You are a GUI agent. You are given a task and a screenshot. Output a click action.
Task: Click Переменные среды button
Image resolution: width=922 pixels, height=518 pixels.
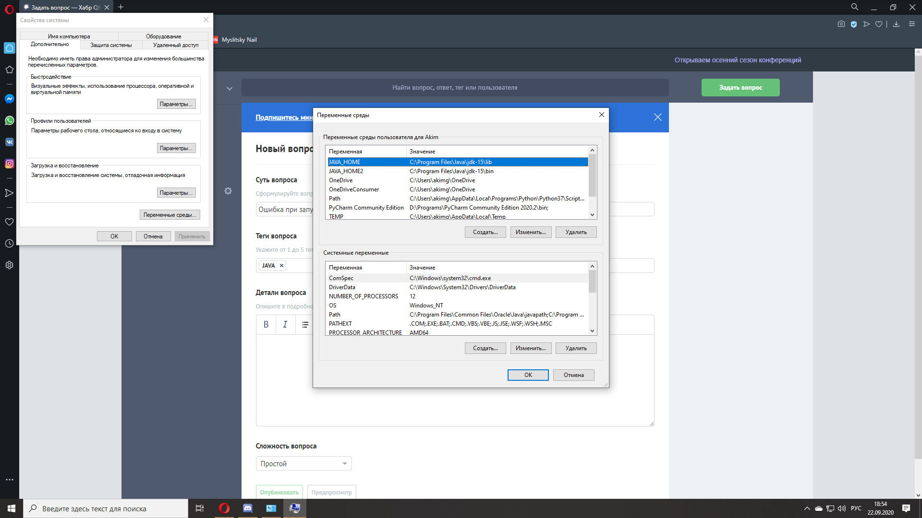[x=170, y=215]
